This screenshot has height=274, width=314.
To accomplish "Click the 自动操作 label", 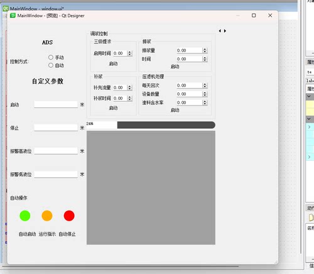I will 19,198.
